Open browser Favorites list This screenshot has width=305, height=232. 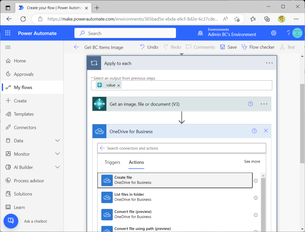tap(253, 19)
